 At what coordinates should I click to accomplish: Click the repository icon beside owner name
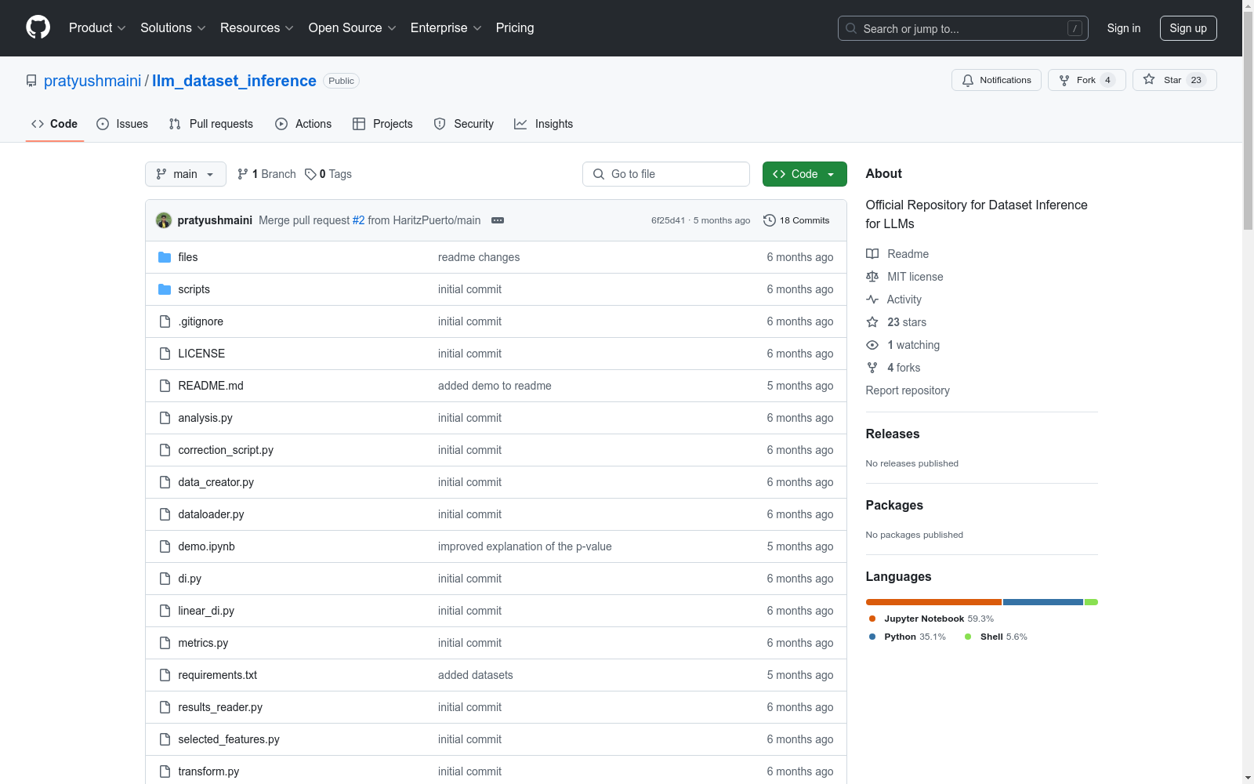[x=31, y=81]
